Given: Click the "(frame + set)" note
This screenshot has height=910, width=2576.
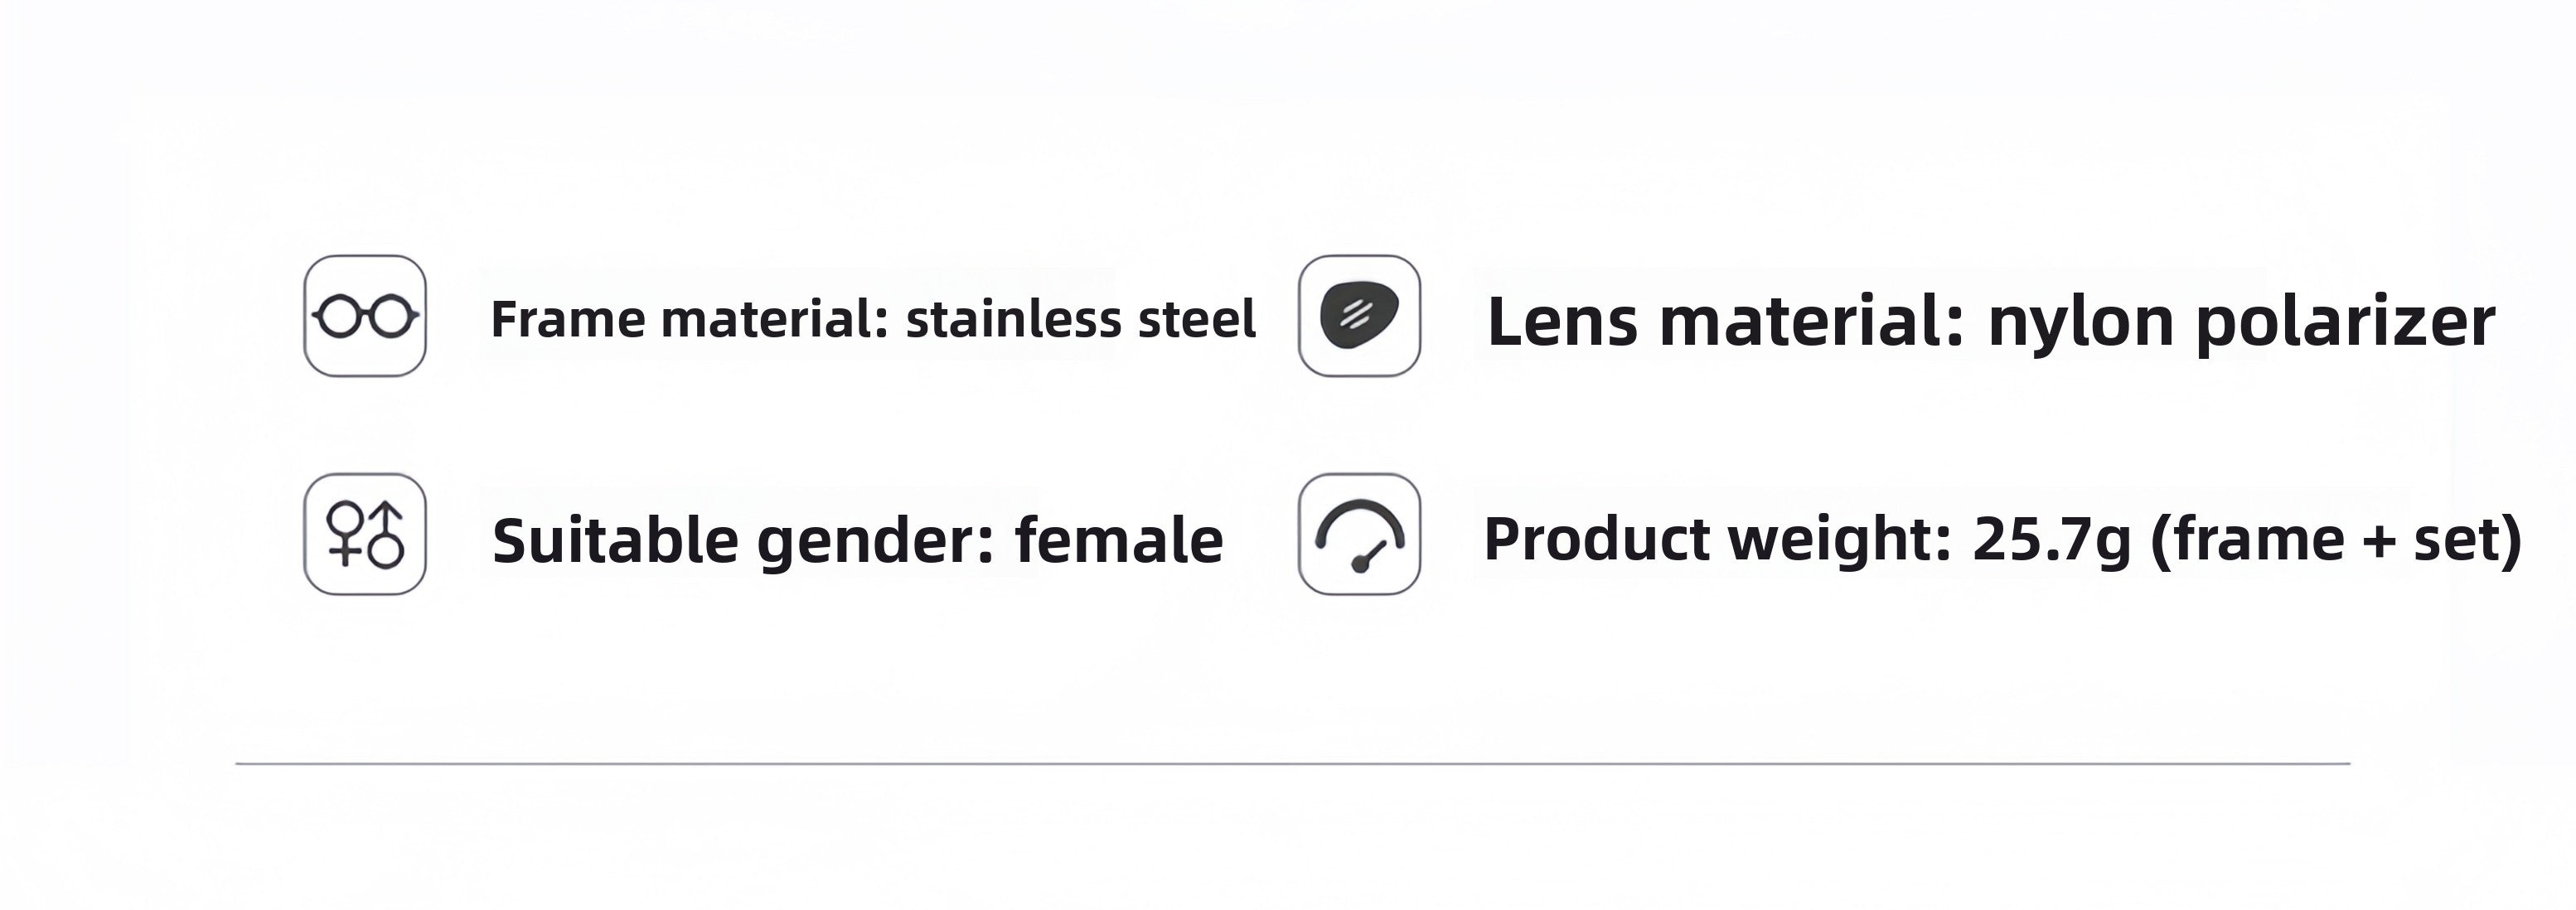Looking at the screenshot, I should point(2336,542).
